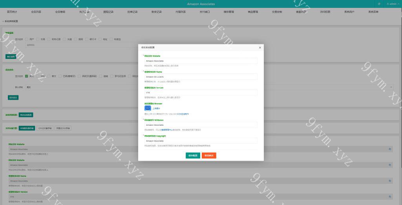Click the green 保存语言 button
The image size is (402, 205).
[x=13, y=97]
